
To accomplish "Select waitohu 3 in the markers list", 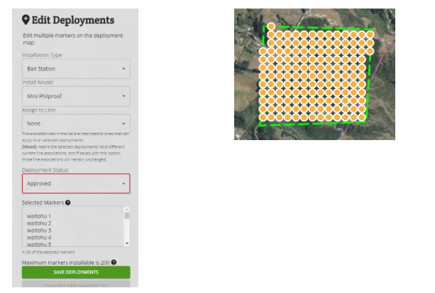I will click(39, 230).
